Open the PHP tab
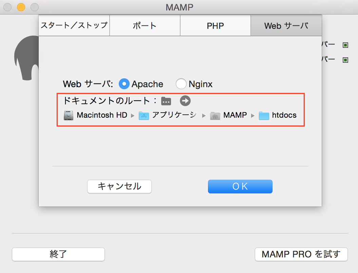The image size is (358, 273). (x=215, y=26)
